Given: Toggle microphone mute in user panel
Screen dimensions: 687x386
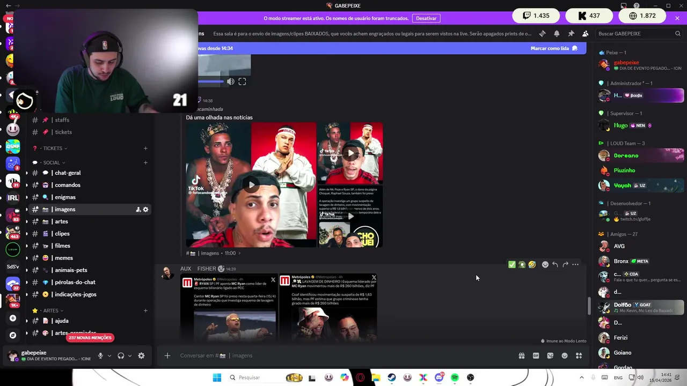Looking at the screenshot, I should pyautogui.click(x=100, y=355).
